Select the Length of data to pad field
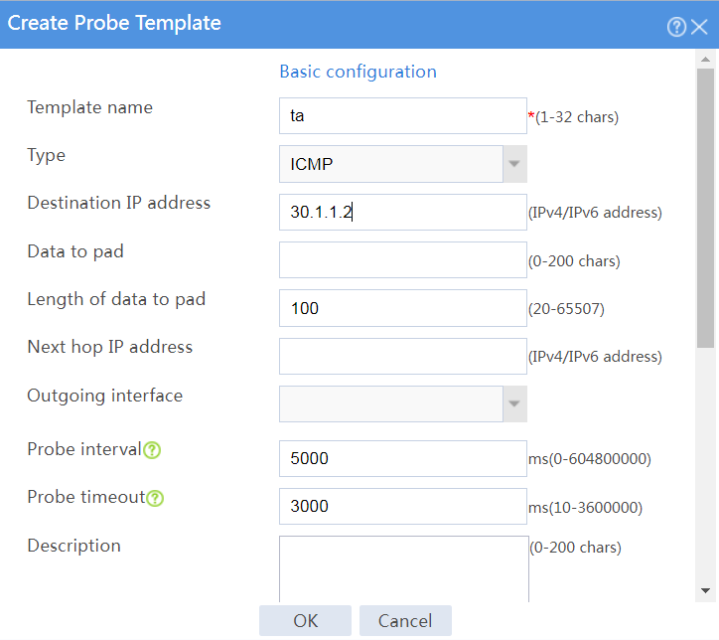Viewport: 719px width, 640px height. 403,308
